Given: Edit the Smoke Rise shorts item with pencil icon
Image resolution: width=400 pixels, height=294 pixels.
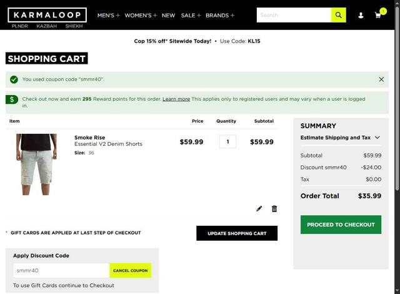Looking at the screenshot, I should coord(259,209).
